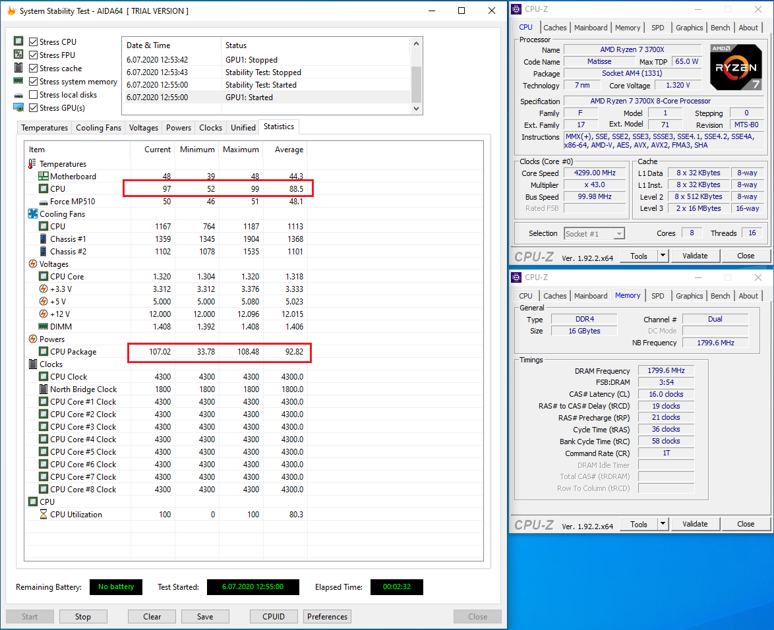Click the Stop button
This screenshot has height=630, width=774.
click(83, 617)
